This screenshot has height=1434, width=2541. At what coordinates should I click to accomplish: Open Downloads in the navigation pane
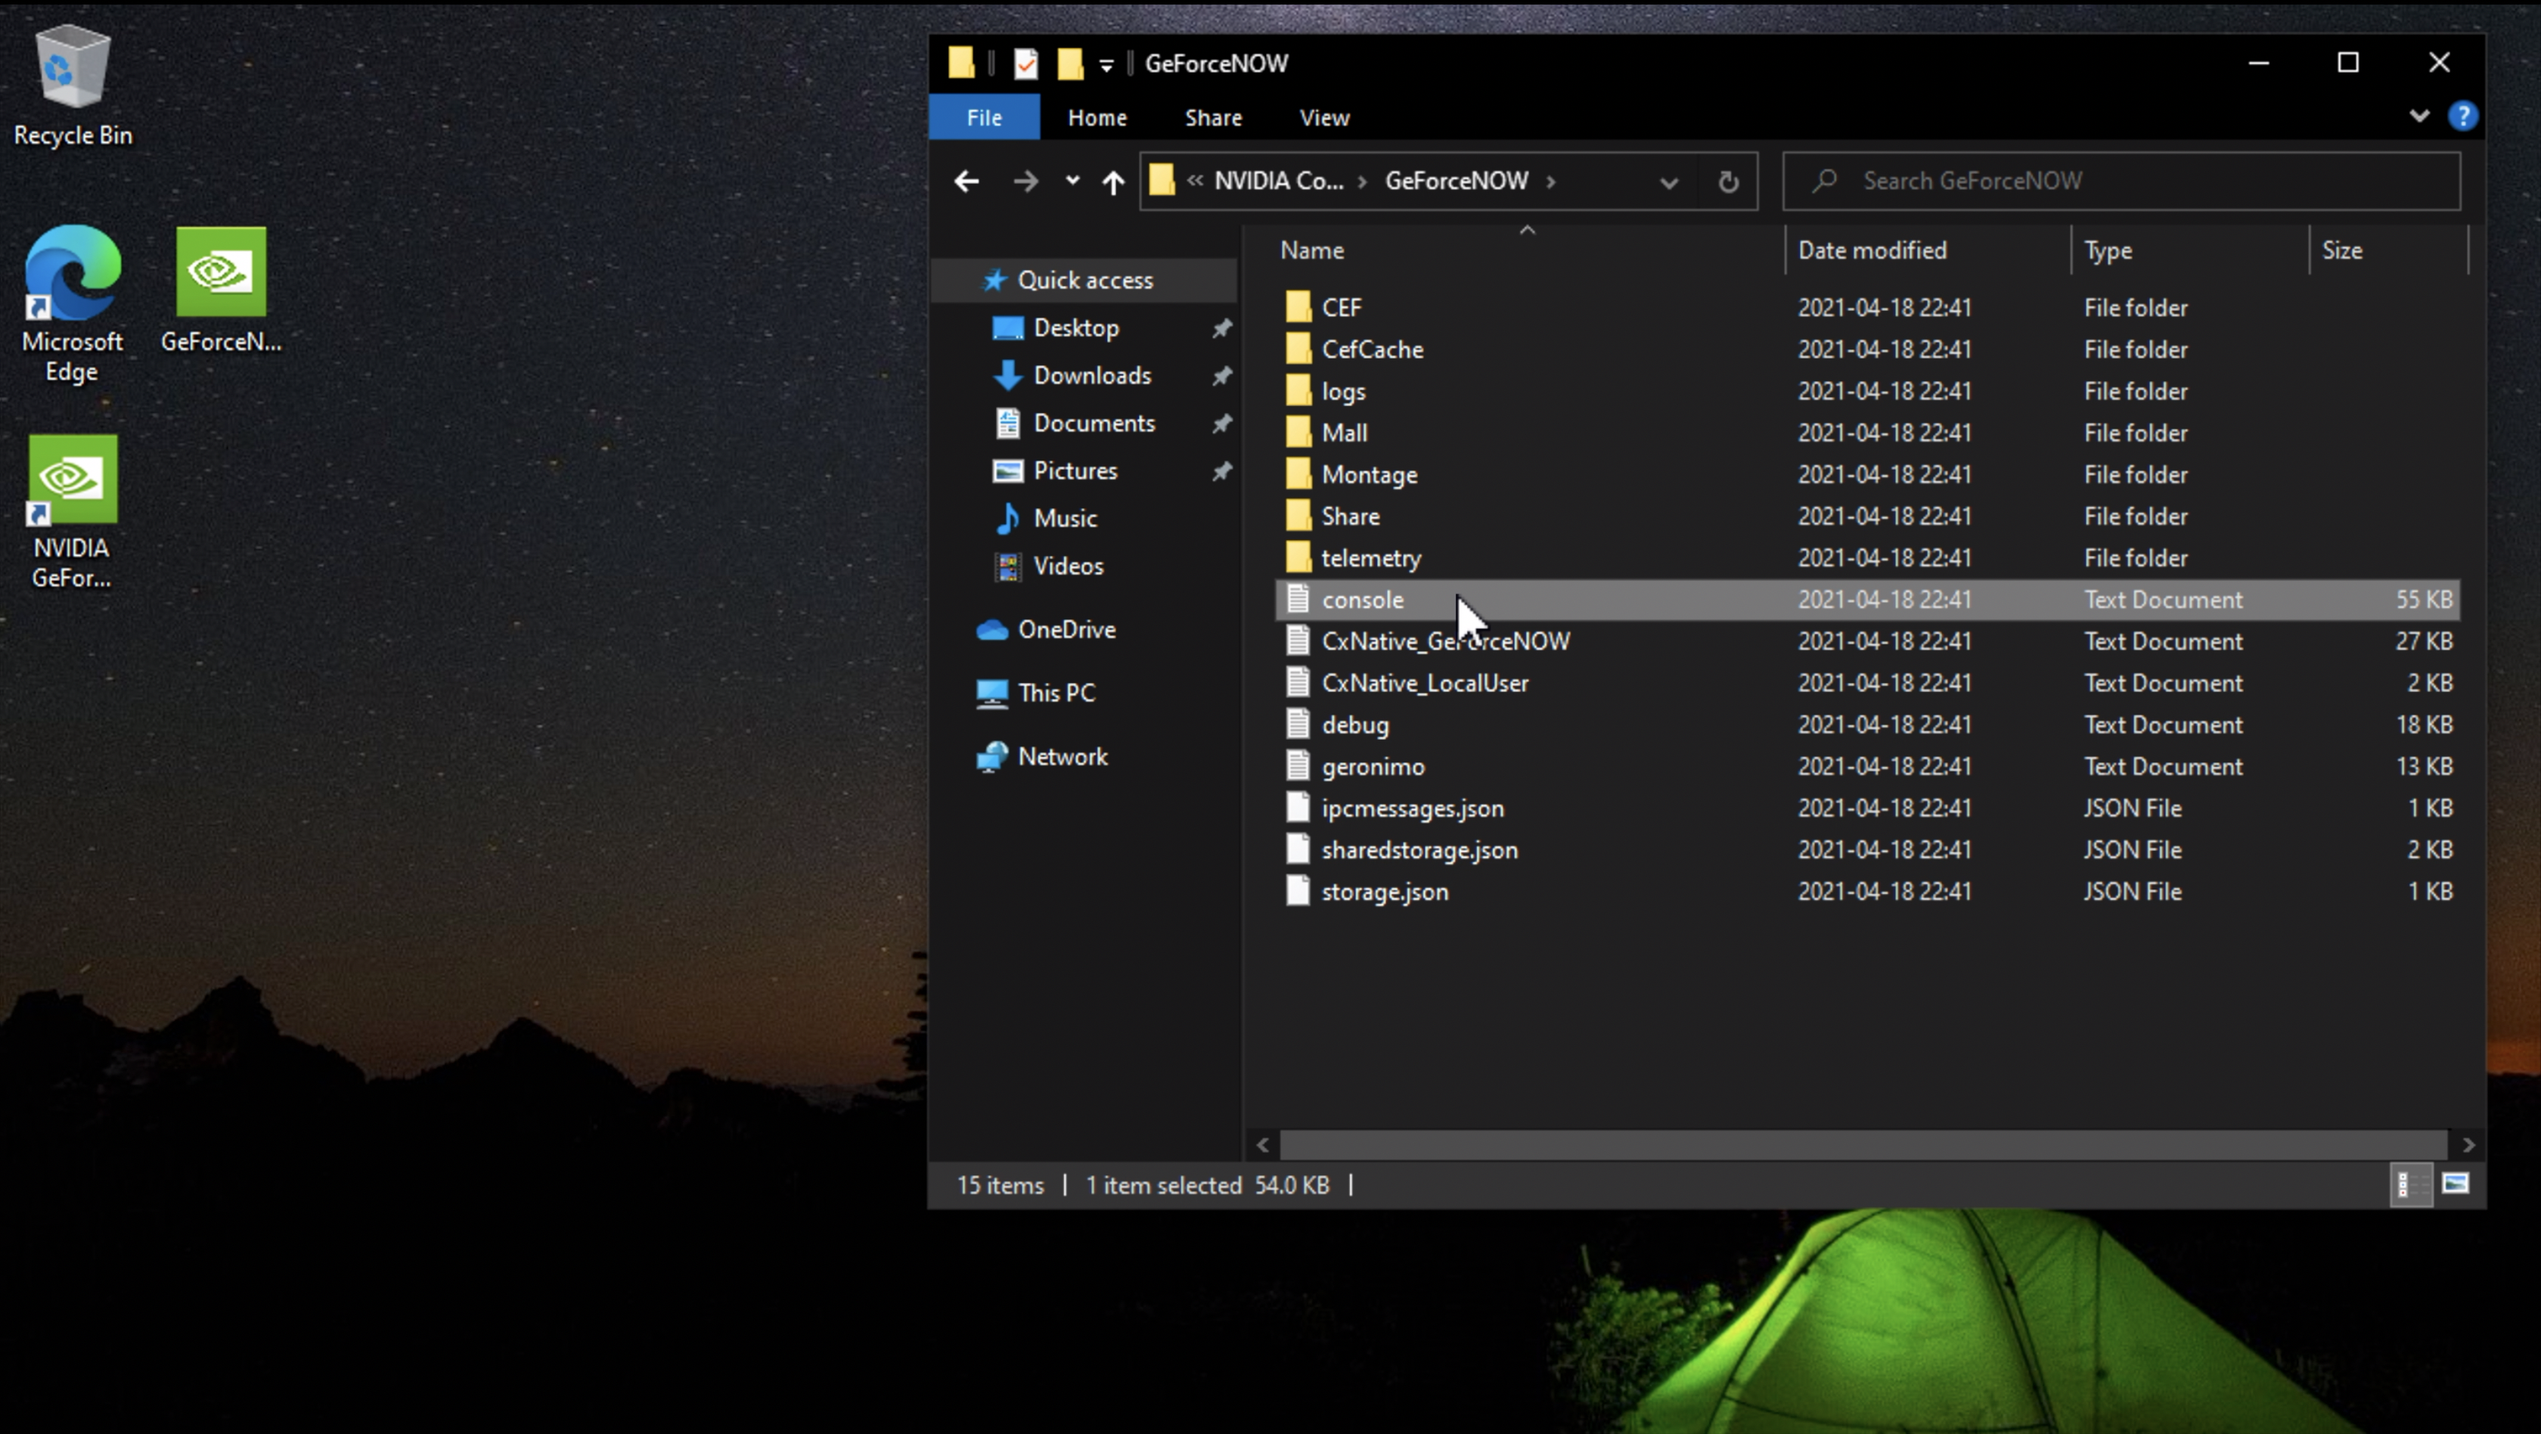(1091, 375)
